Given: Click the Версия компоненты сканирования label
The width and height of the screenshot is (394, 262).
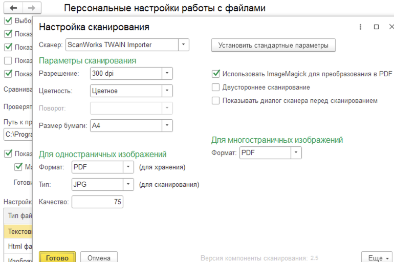Looking at the screenshot, I should click(254, 258).
